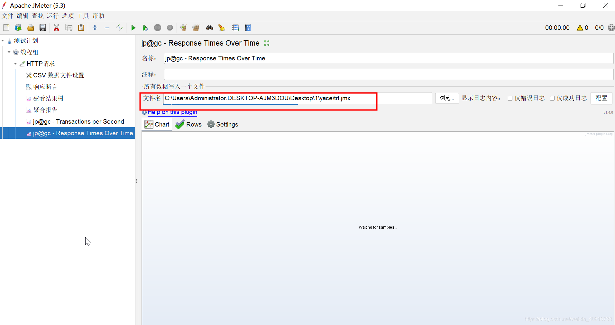615x325 pixels.
Task: Click the vertical split pane divider handle
Action: 137,181
